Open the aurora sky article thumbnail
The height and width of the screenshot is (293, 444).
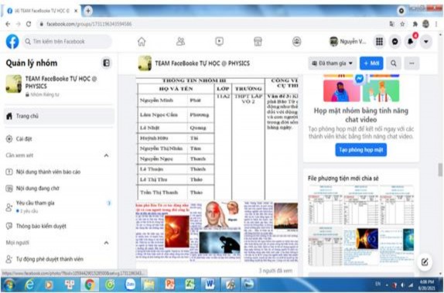(271, 231)
